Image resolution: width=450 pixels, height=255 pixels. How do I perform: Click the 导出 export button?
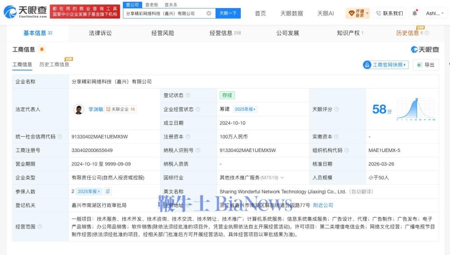click(x=426, y=65)
